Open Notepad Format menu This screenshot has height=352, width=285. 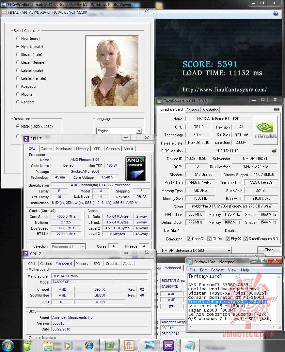tap(217, 270)
